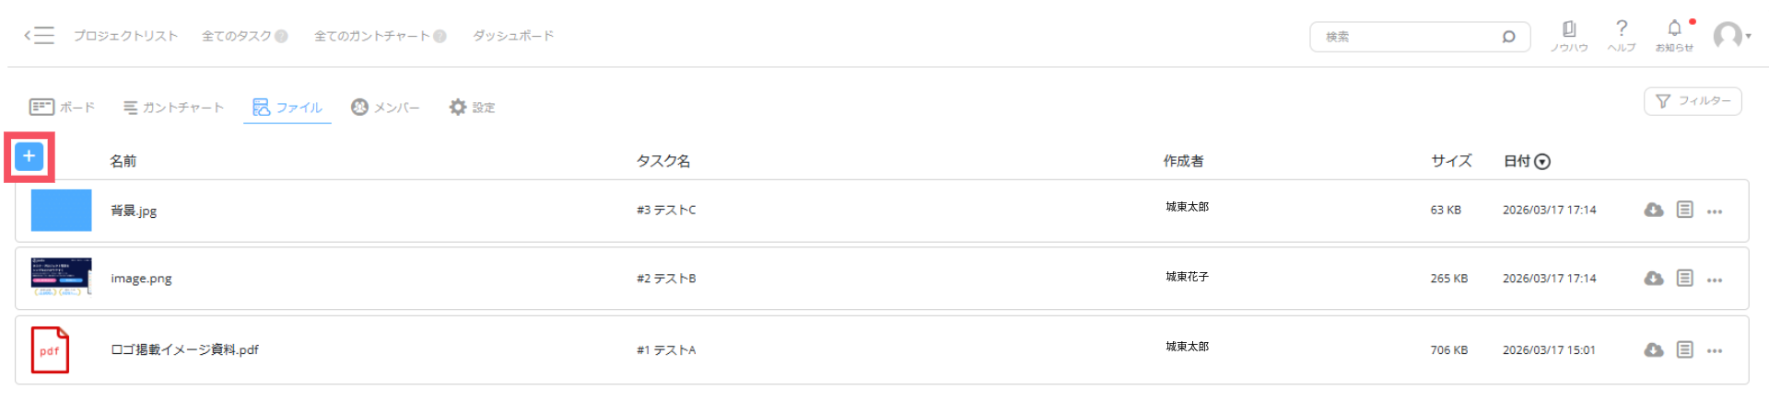
Task: Download the 背景.jpg file
Action: (1654, 210)
